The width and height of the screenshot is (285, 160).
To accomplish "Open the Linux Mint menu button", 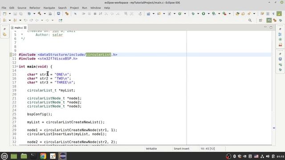I will 4,156.
